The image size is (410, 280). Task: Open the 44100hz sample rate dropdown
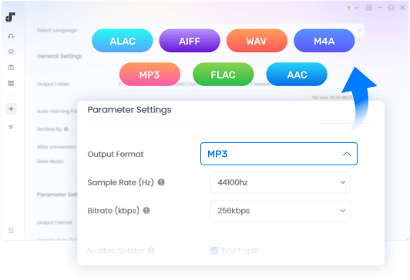[x=280, y=182]
